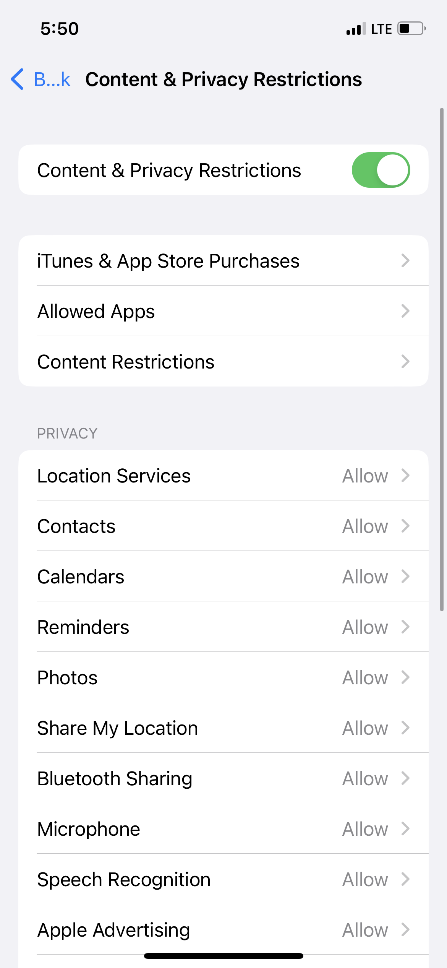Open Calendars privacy setting
The image size is (447, 968).
coord(223,577)
